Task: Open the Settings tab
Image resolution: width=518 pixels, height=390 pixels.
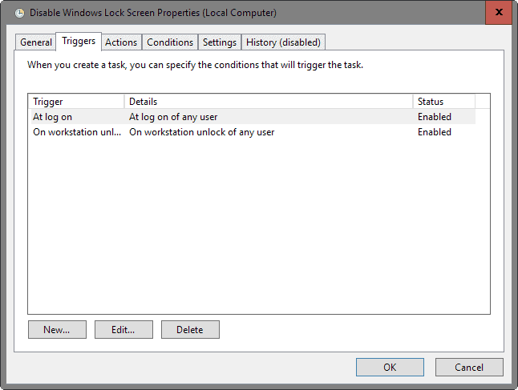Action: pos(220,42)
